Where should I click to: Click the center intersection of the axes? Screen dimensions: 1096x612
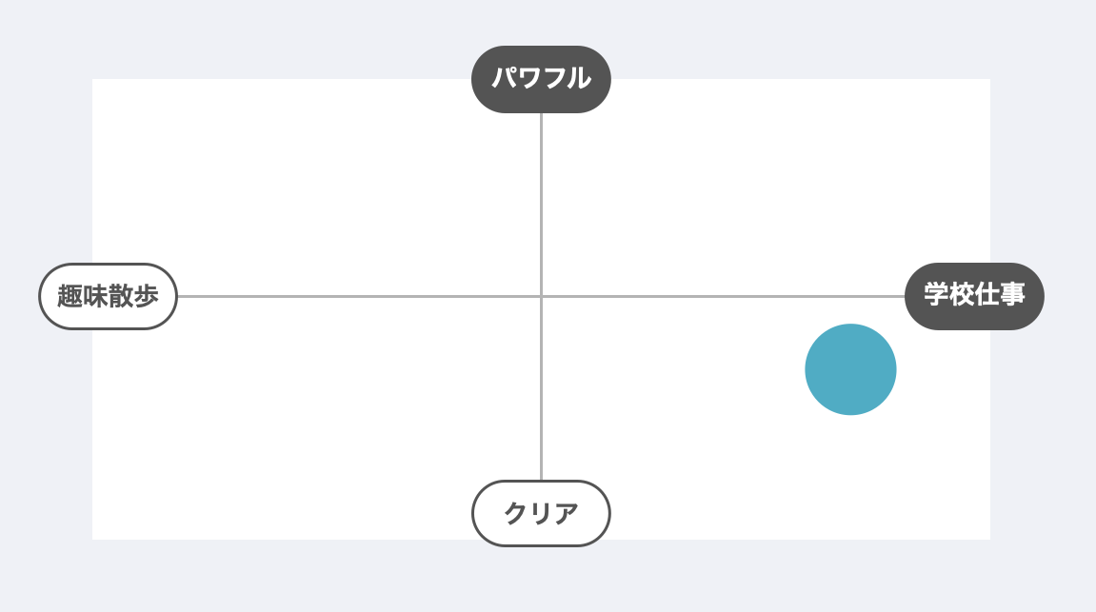pos(541,296)
